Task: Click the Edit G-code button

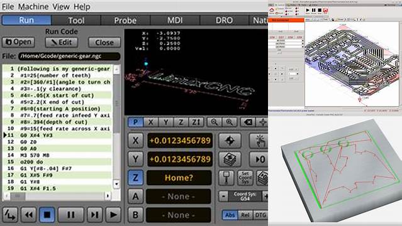Action: 62,42
